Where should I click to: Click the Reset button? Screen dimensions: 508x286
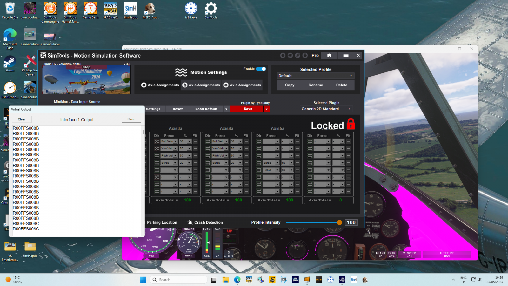click(x=178, y=109)
